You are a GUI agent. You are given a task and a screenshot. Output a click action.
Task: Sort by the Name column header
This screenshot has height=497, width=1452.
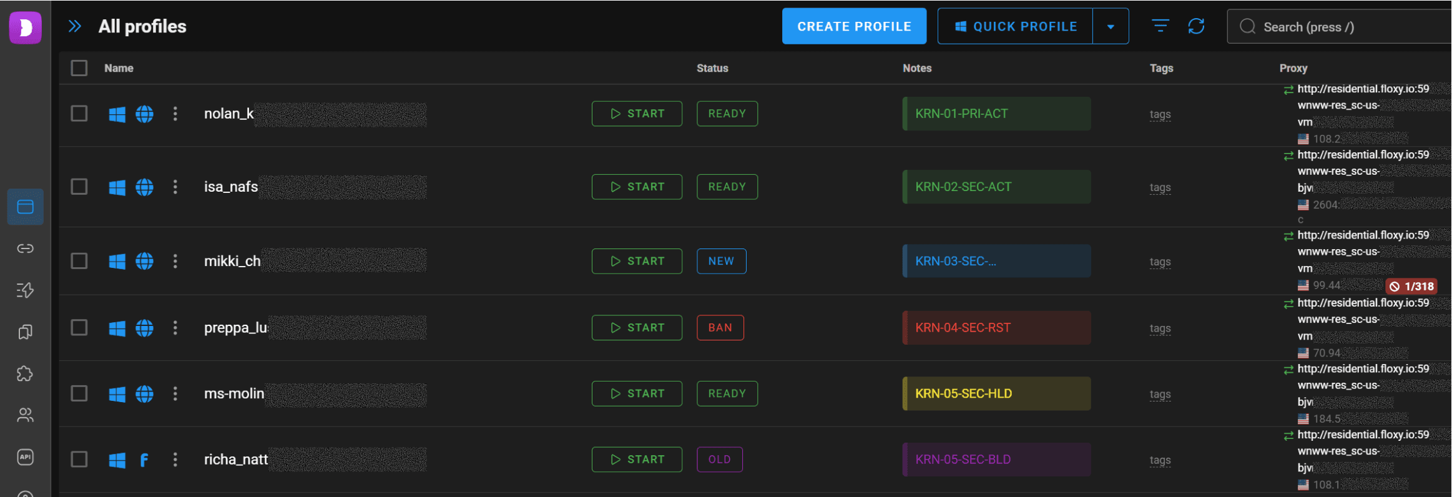pyautogui.click(x=119, y=68)
